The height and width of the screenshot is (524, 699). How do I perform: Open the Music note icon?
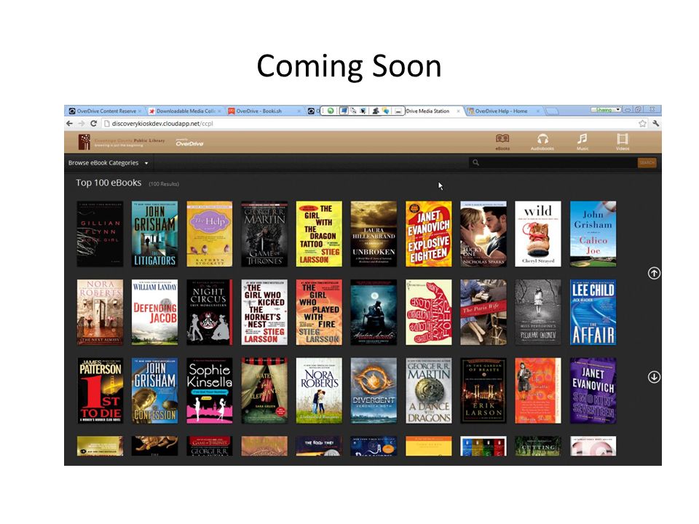582,139
